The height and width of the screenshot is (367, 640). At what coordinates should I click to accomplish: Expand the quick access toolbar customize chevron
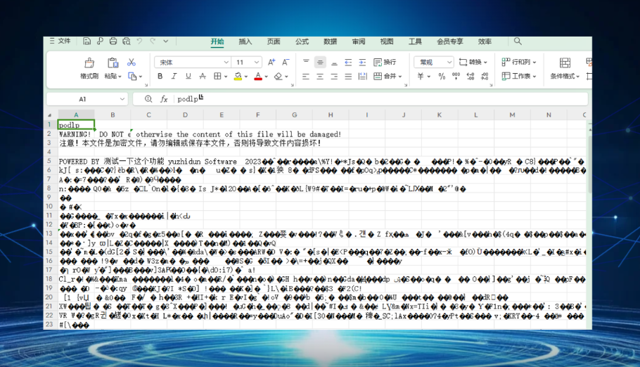coord(166,41)
